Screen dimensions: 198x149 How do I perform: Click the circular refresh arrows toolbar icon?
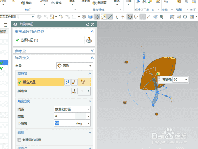[x=185, y=17]
